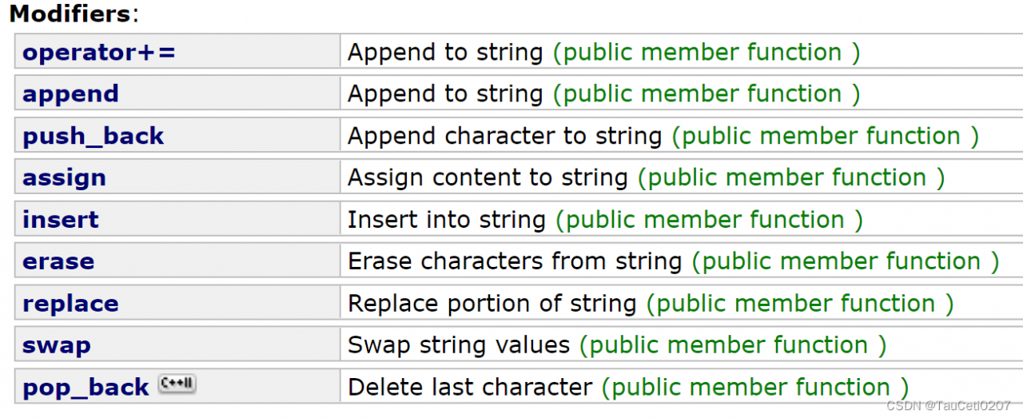
Task: Click the 'Delete last character' description
Action: click(x=470, y=388)
